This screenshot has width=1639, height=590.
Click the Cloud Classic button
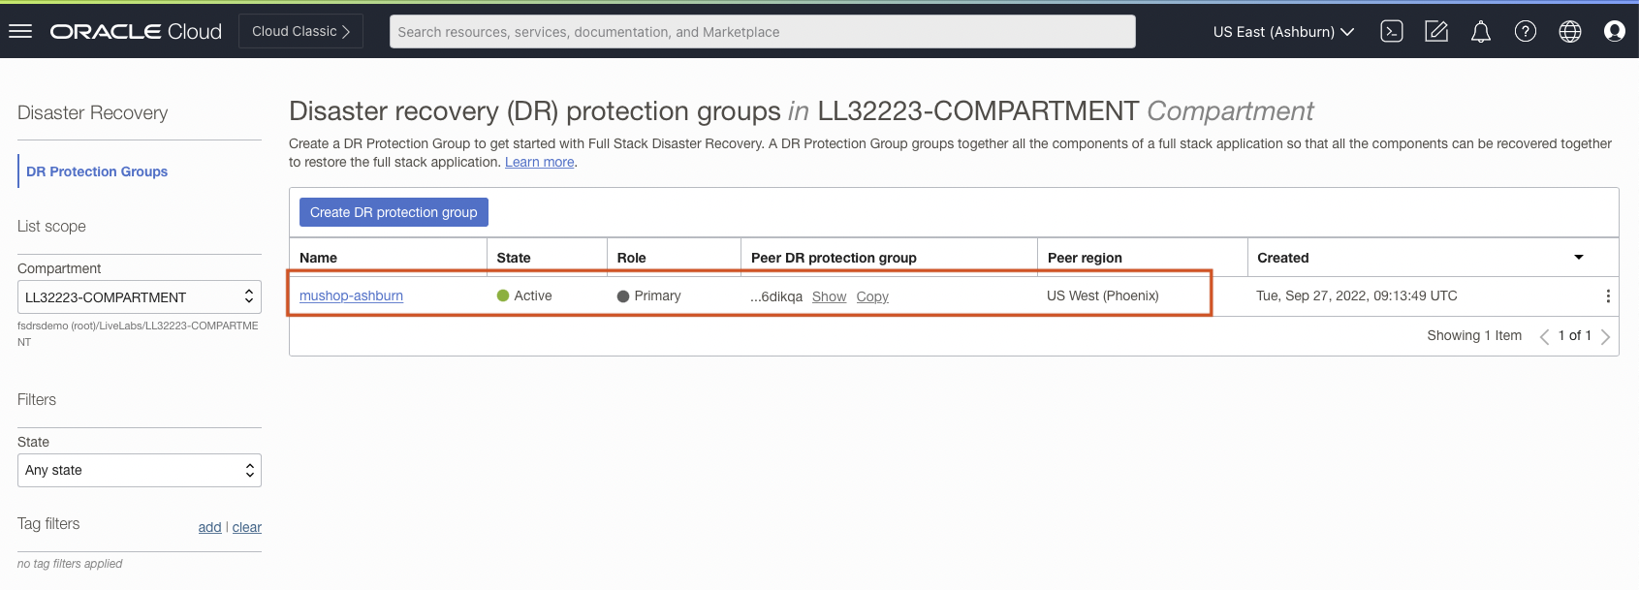(300, 31)
